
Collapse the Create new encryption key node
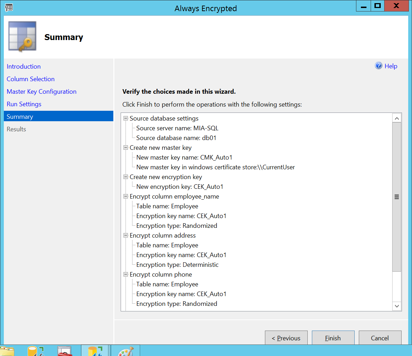point(126,177)
